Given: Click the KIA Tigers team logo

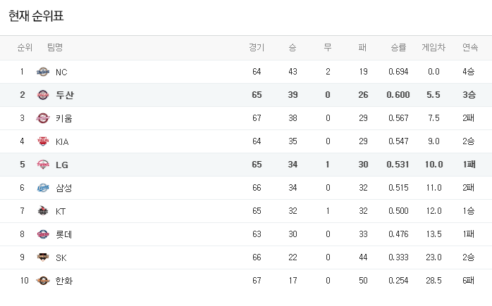Looking at the screenshot, I should click(x=43, y=141).
